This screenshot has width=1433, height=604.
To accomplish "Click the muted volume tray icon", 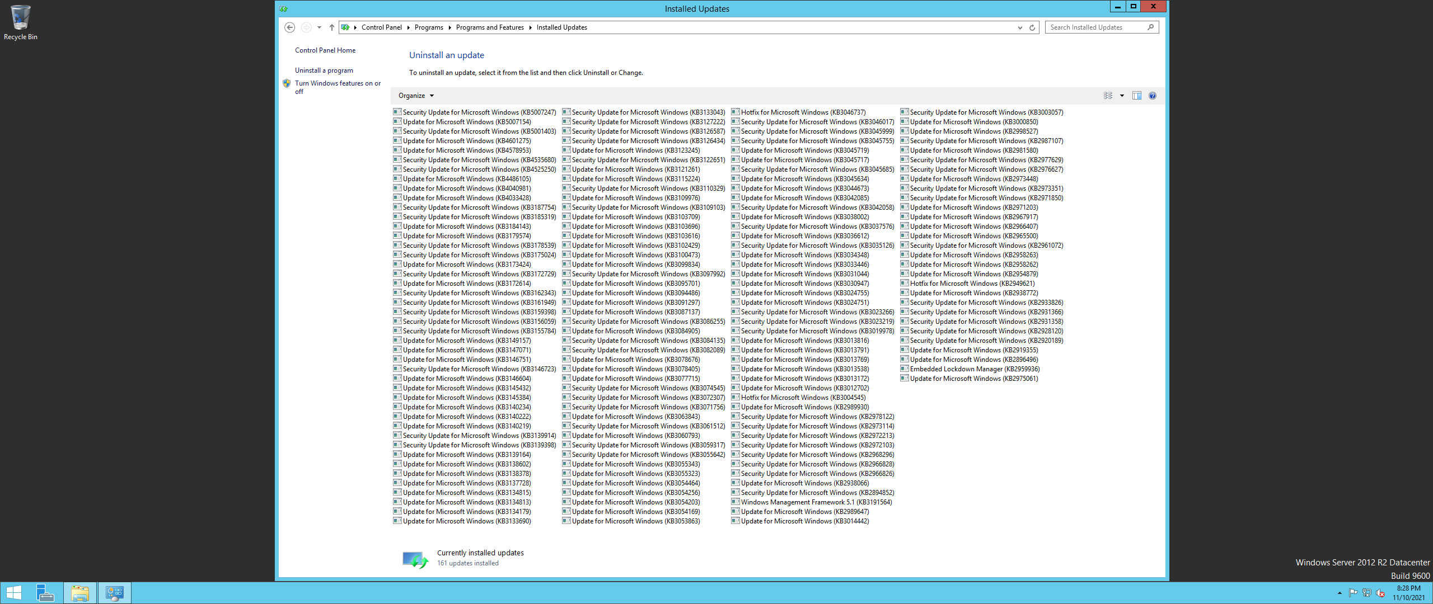I will 1380,593.
